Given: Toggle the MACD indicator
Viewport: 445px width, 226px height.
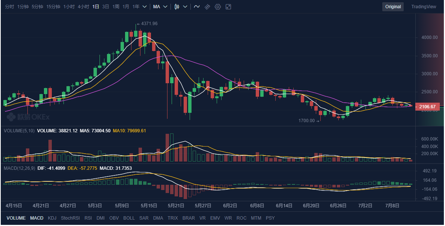Looking at the screenshot, I should tap(36, 218).
